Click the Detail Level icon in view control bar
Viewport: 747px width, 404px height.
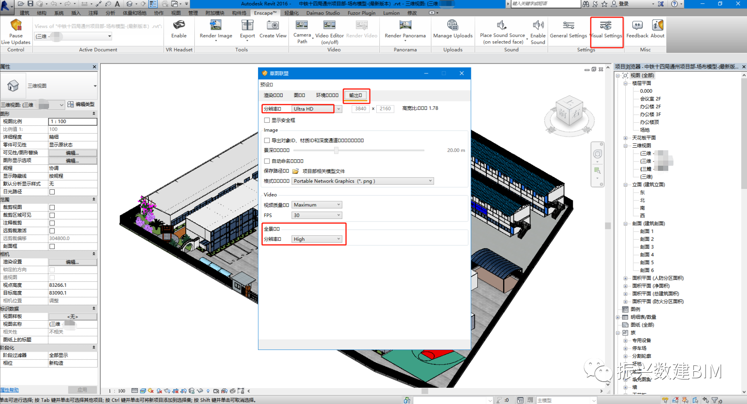[135, 391]
